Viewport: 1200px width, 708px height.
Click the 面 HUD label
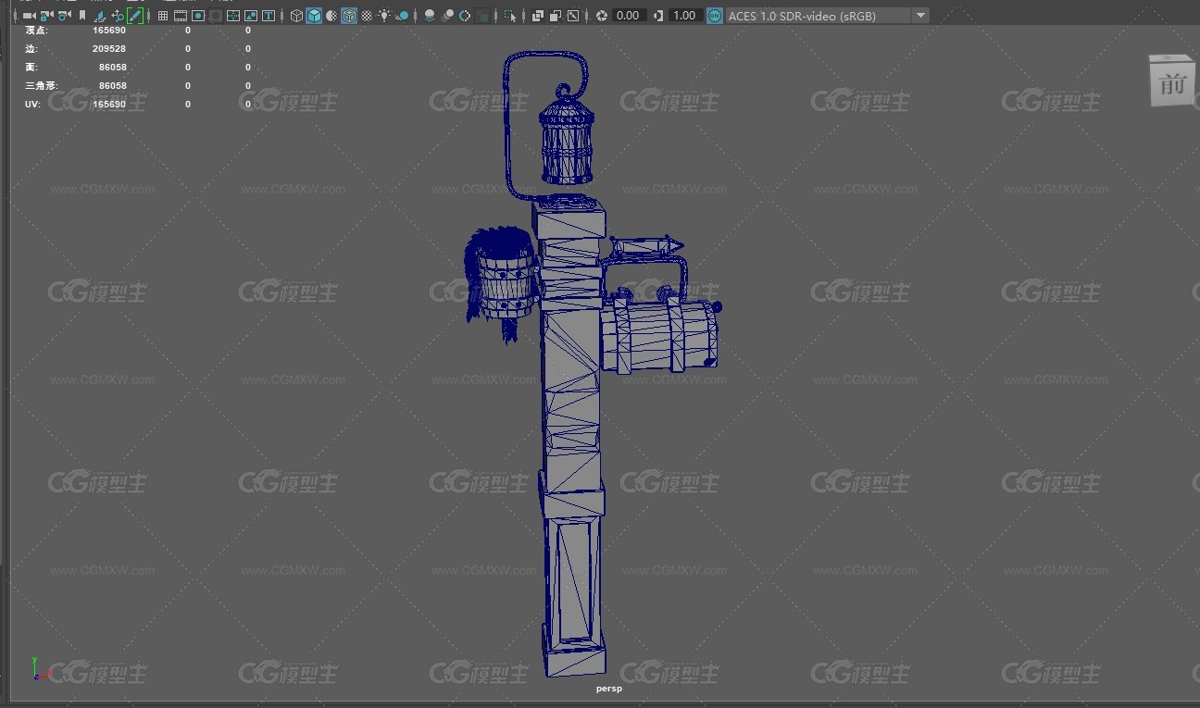point(31,68)
